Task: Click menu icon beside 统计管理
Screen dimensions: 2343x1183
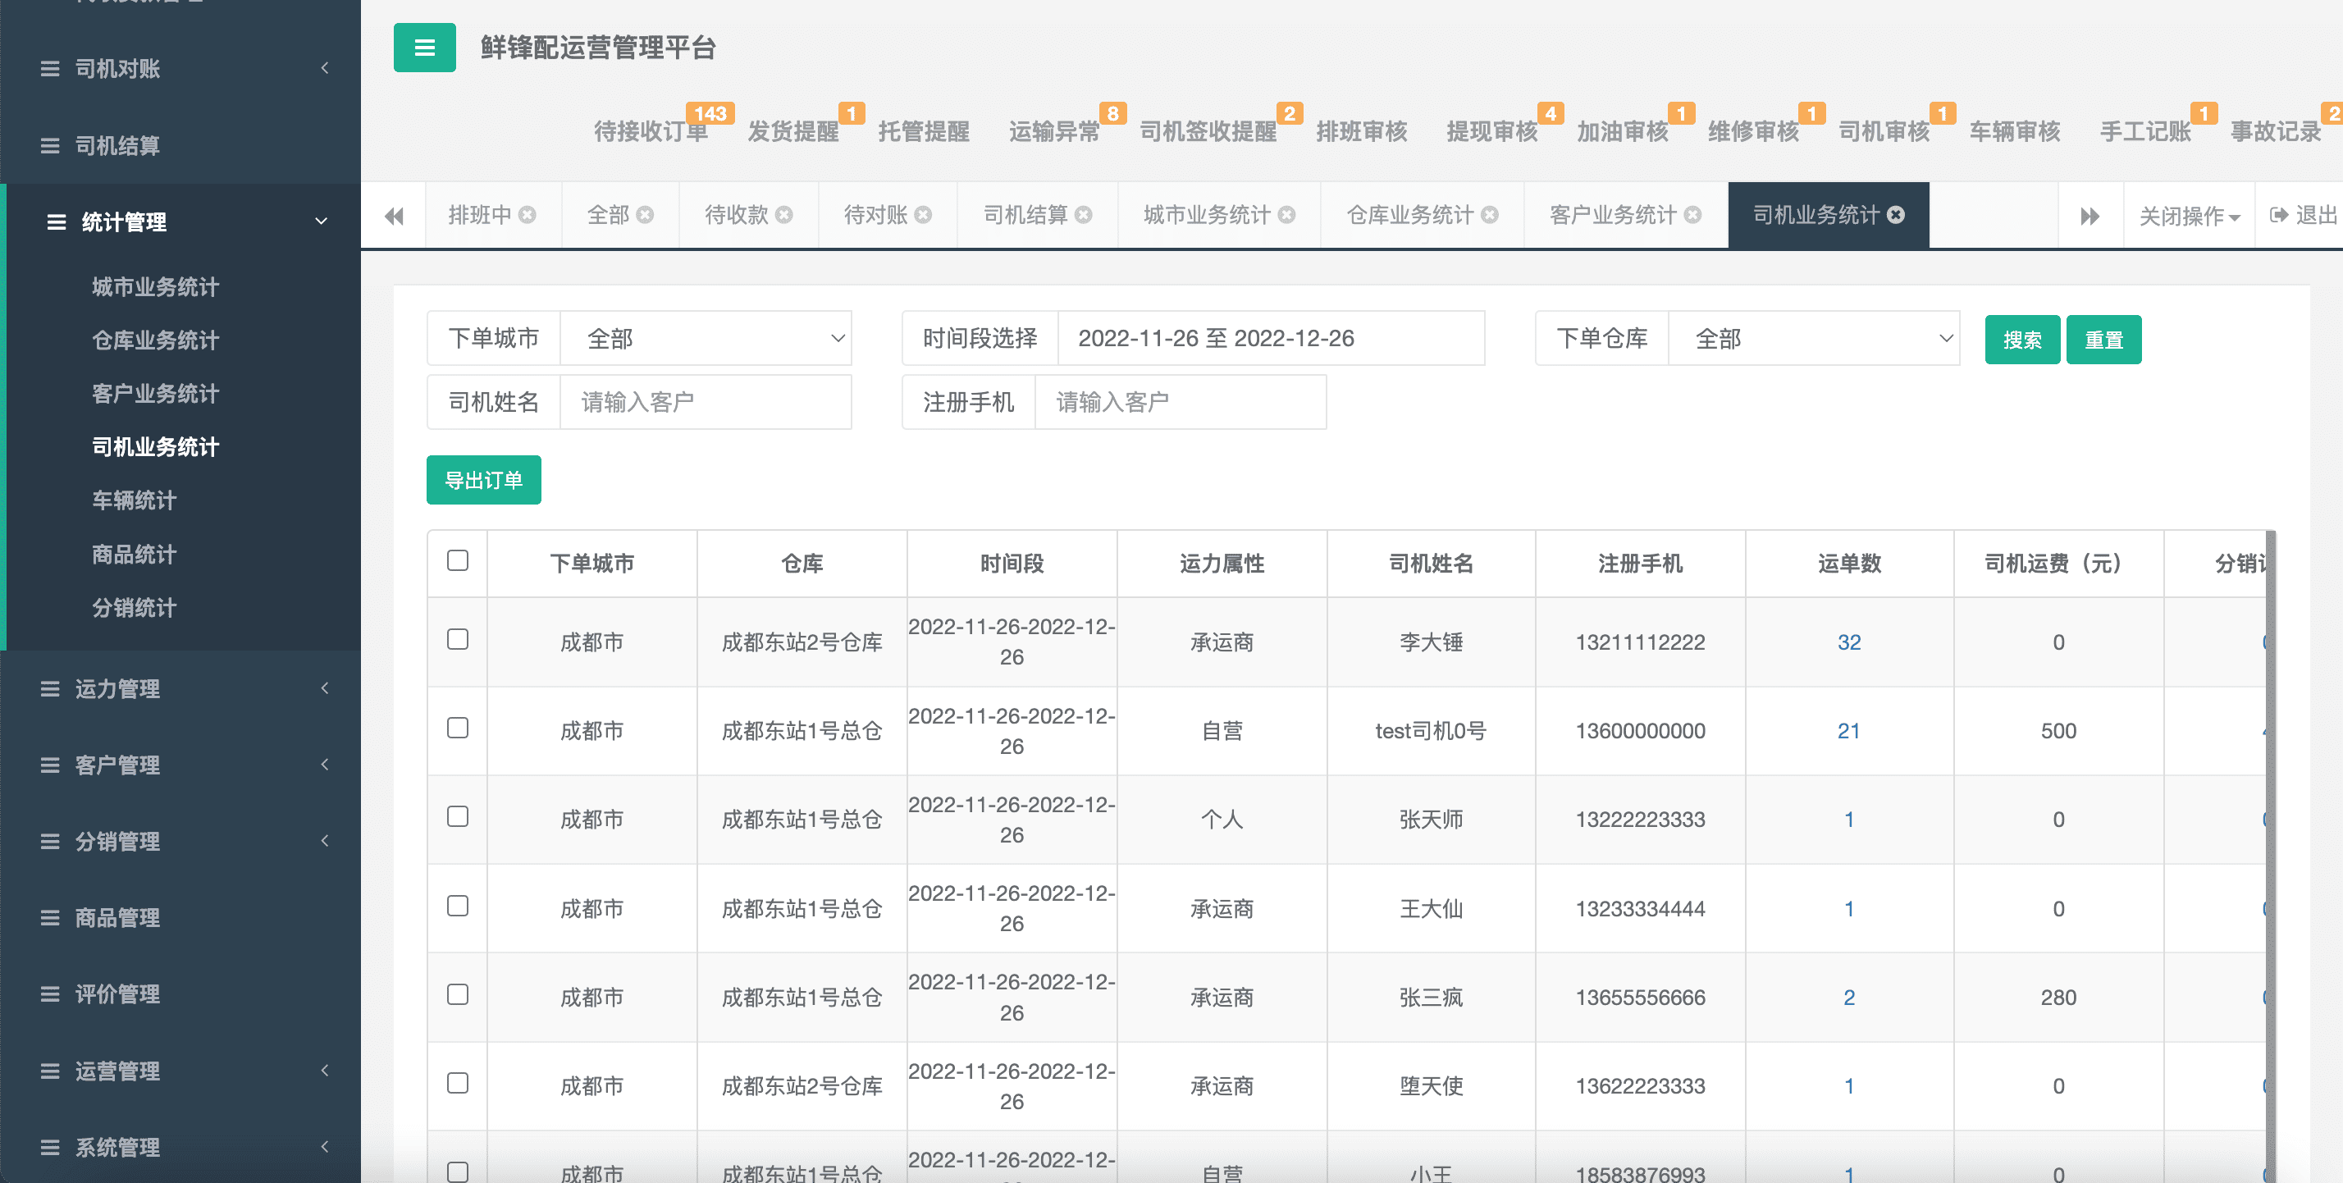Action: pos(57,222)
